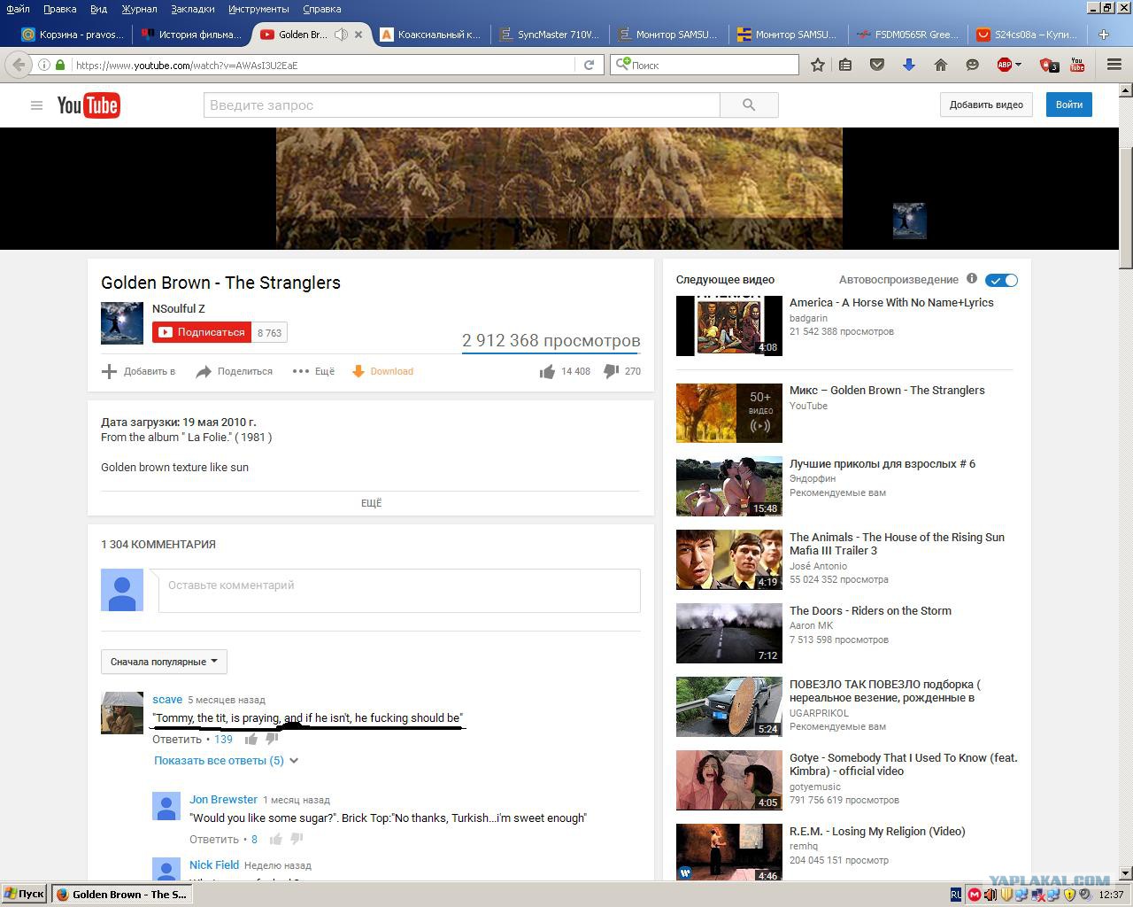
Task: Open the smiley chat toolbar icon
Action: coord(972,65)
